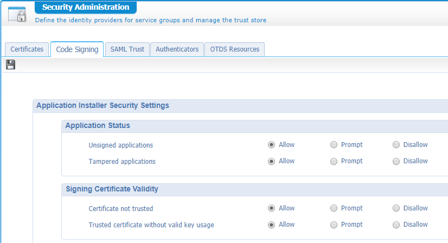Select the Code Signing tab
This screenshot has width=448, height=243.
click(77, 49)
